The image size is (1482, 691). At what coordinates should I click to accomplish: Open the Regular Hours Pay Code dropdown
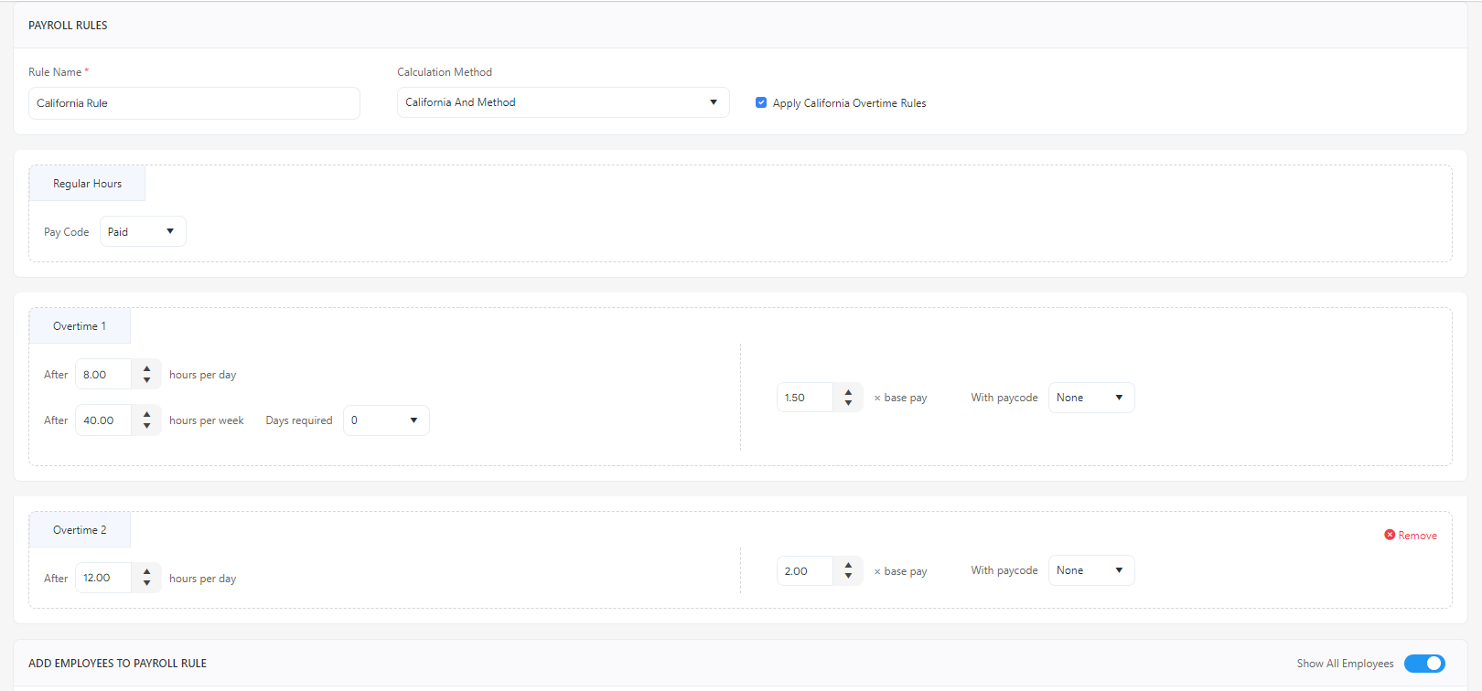pos(143,231)
